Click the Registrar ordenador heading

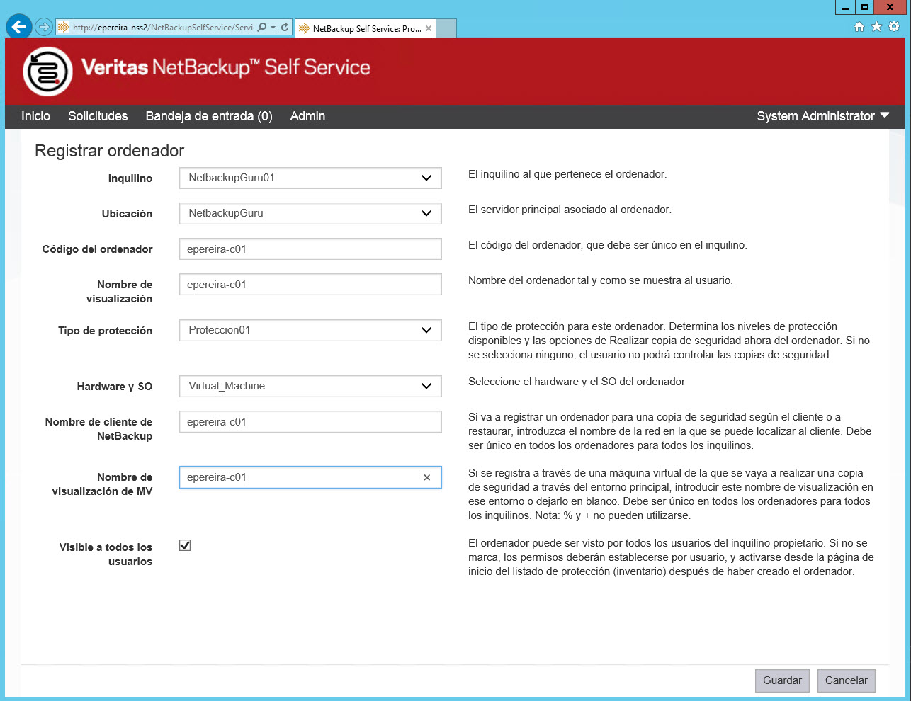coord(109,151)
